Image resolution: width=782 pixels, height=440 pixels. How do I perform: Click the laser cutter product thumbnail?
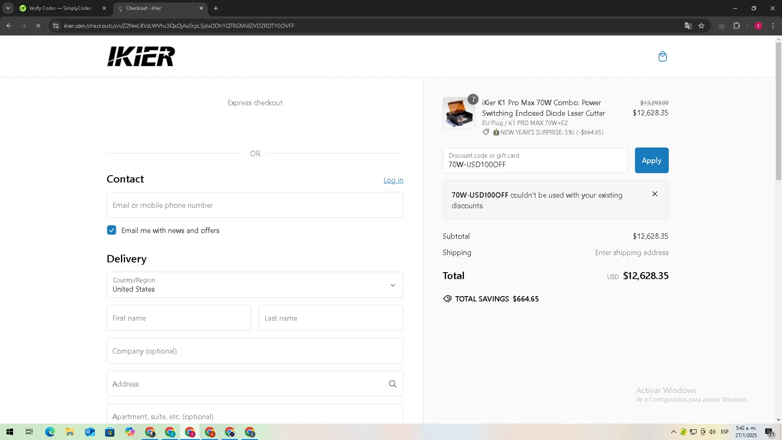tap(459, 113)
